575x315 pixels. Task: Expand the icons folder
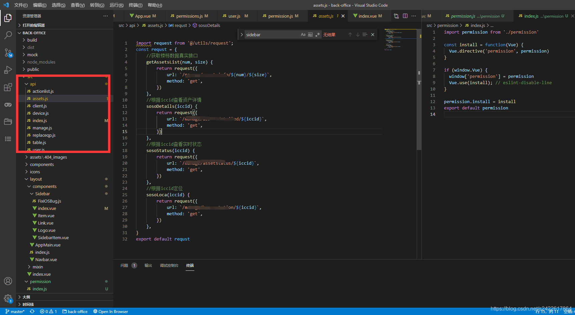pos(65,172)
